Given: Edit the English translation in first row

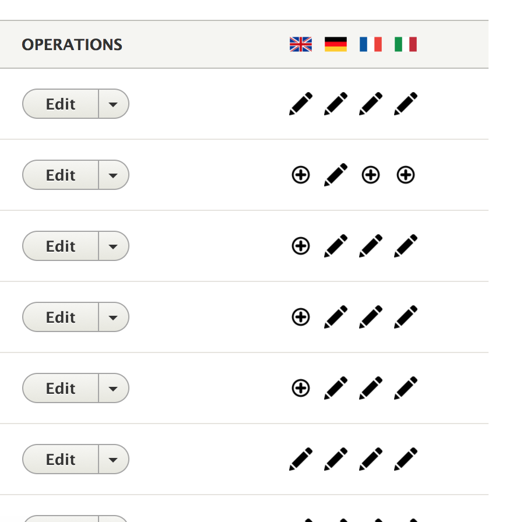Looking at the screenshot, I should (x=301, y=104).
